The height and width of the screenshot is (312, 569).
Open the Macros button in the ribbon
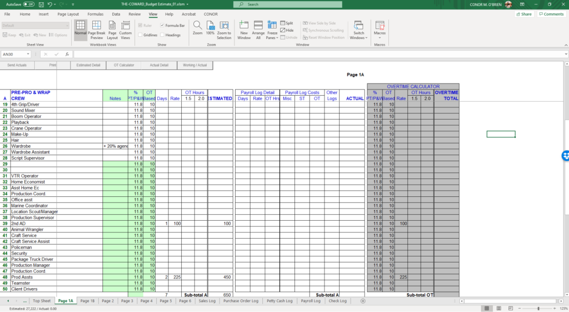(380, 30)
